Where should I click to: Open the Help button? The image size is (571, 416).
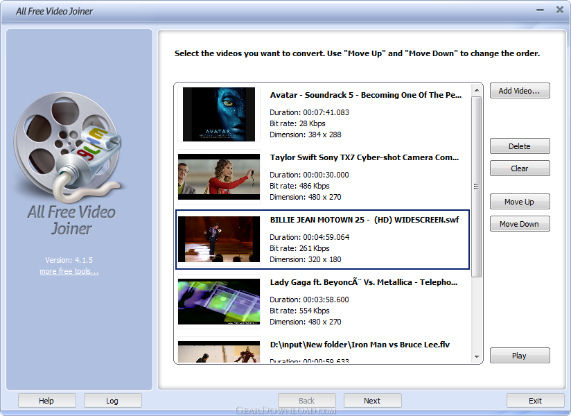(47, 401)
